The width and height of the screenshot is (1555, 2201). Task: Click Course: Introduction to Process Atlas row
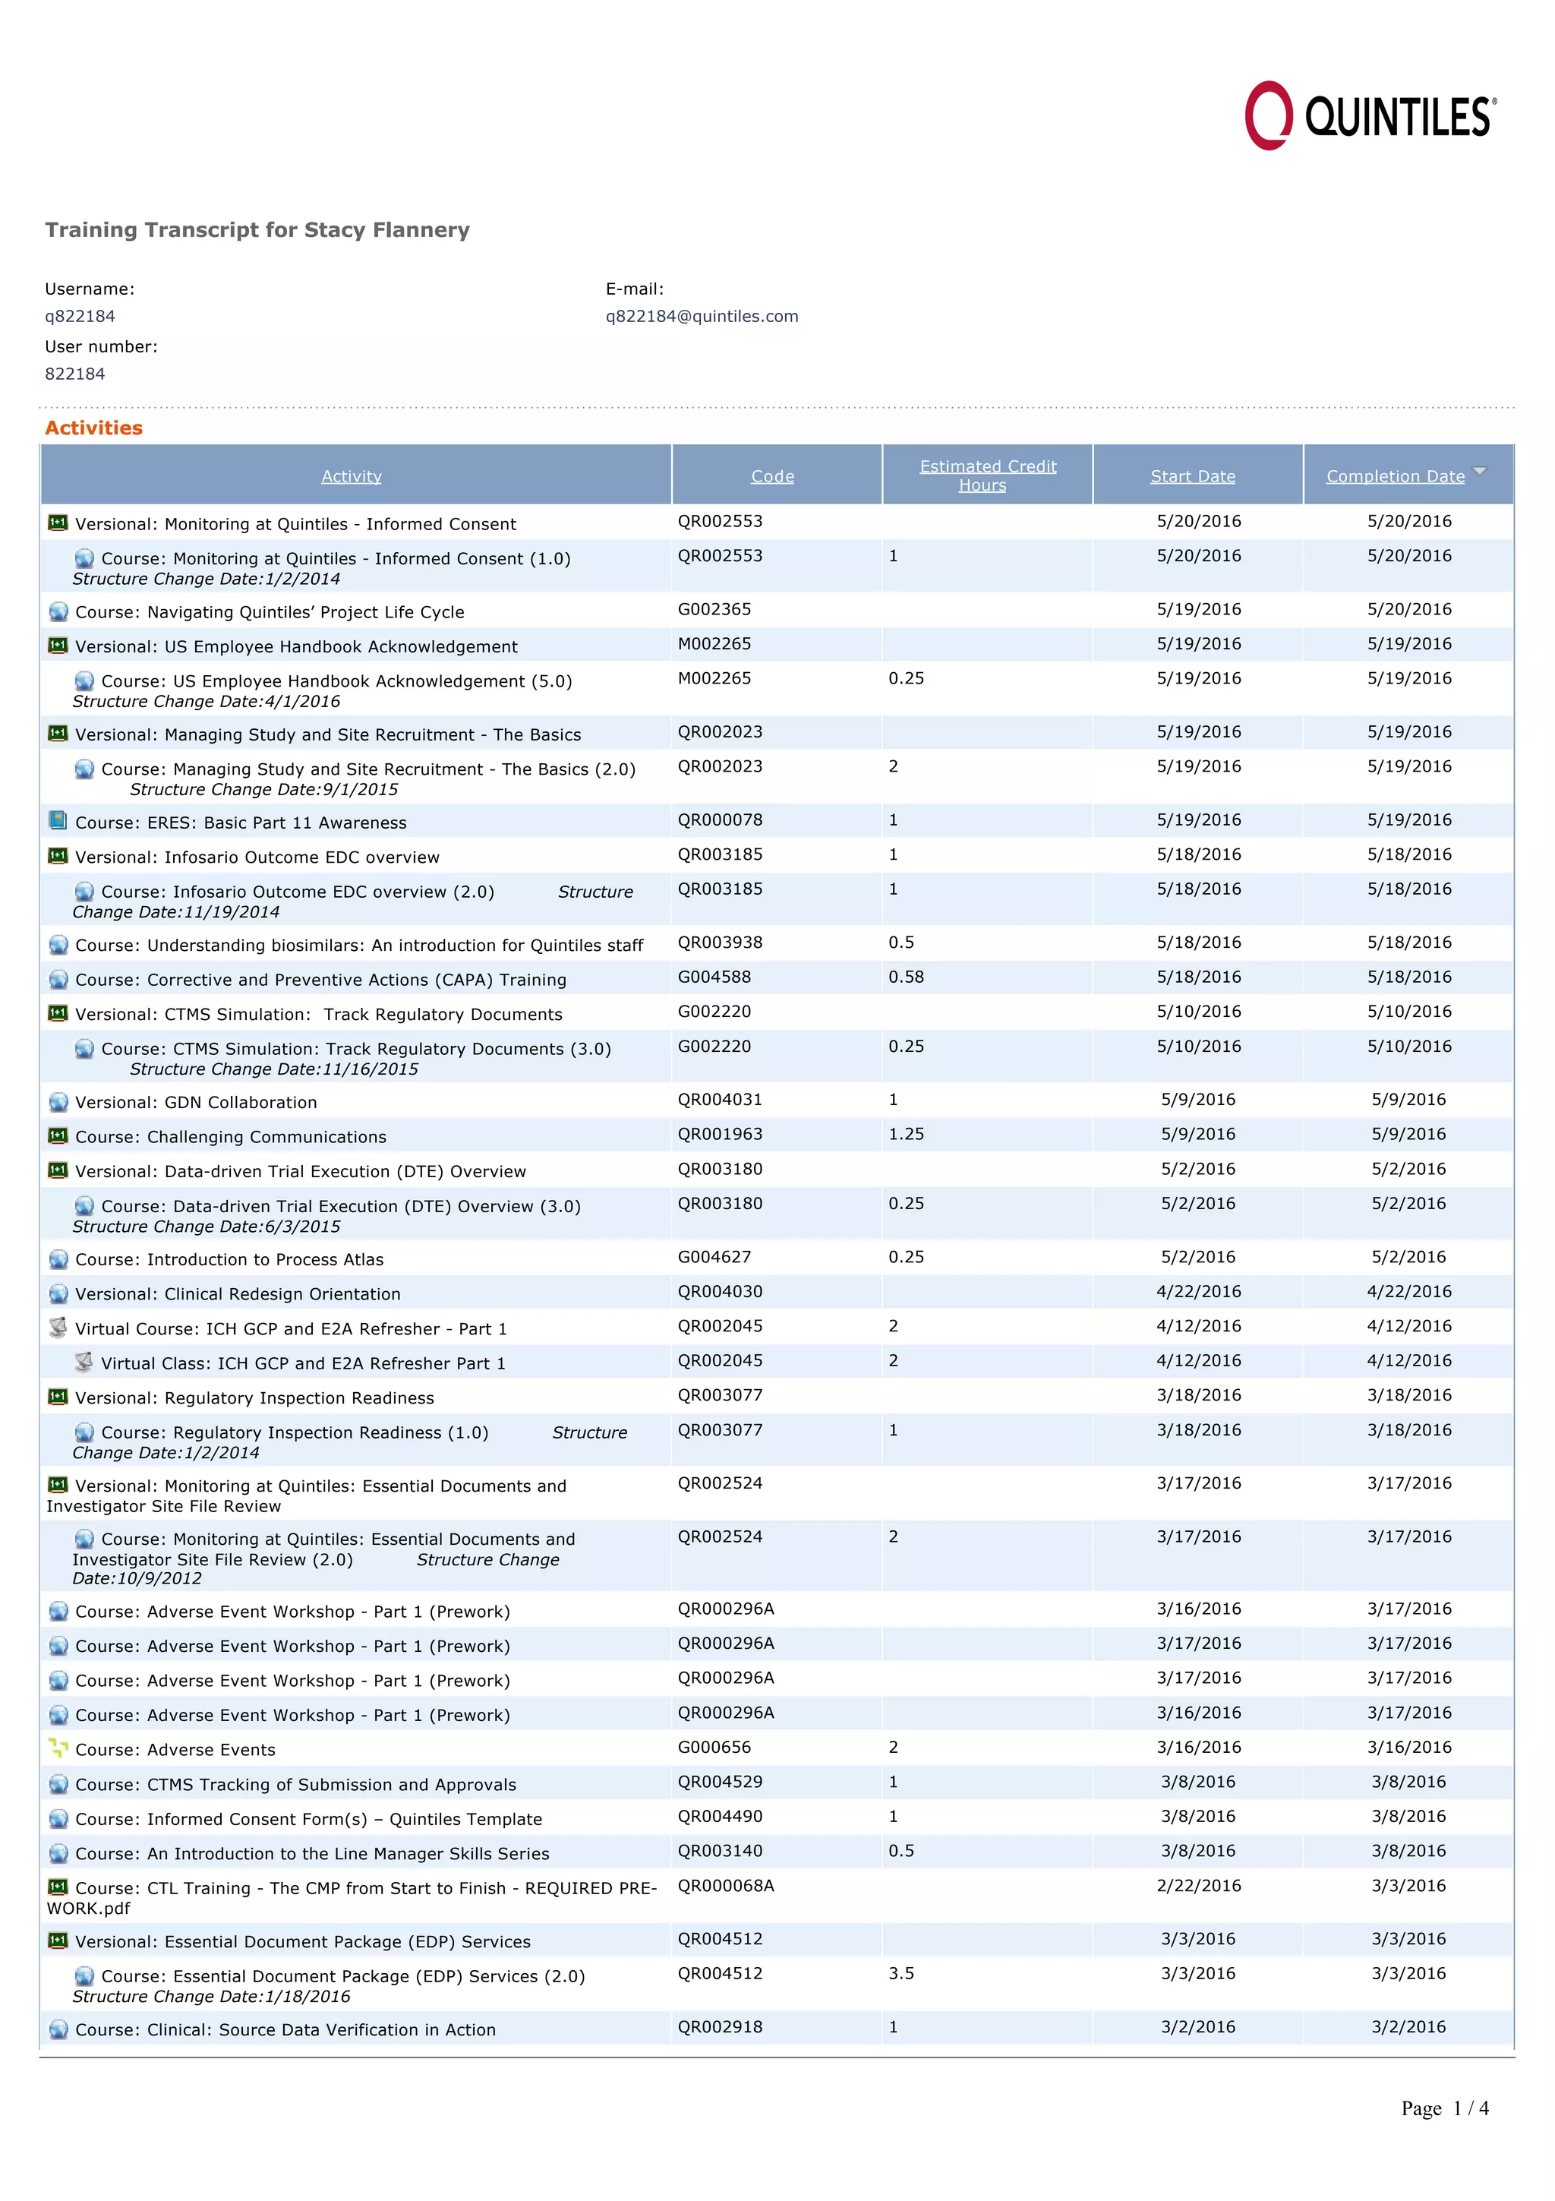point(229,1260)
